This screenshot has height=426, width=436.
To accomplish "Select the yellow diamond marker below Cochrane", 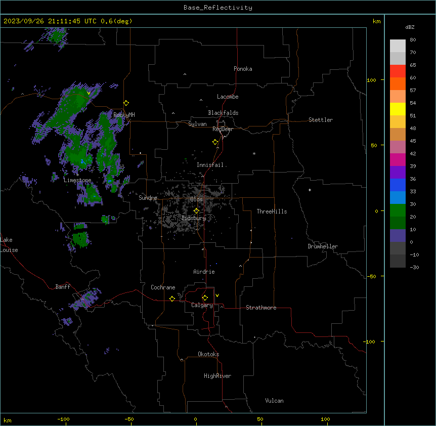I will click(172, 299).
